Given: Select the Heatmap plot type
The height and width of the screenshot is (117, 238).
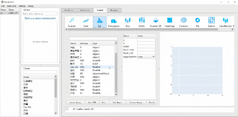Looking at the screenshot, I should [169, 22].
